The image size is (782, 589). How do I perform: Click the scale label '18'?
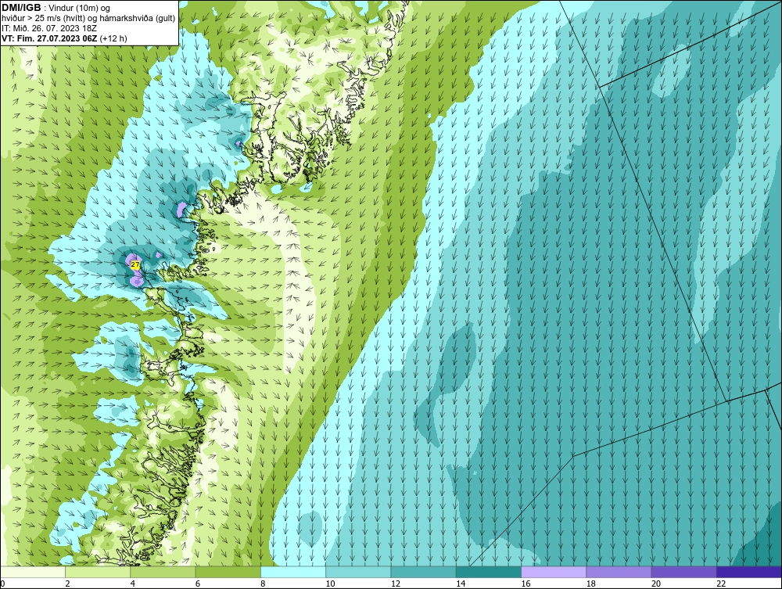[591, 584]
